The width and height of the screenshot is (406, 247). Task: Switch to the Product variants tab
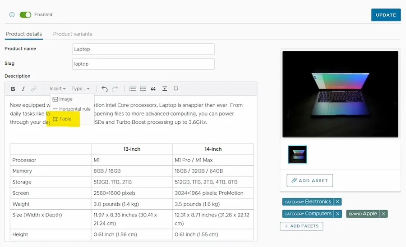point(72,34)
